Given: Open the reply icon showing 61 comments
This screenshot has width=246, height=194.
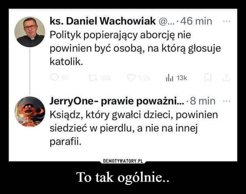Looking at the screenshot, I should click(54, 78).
